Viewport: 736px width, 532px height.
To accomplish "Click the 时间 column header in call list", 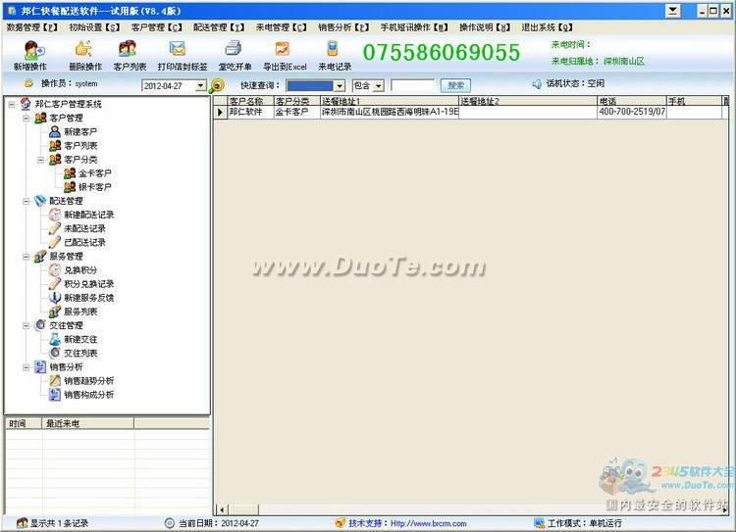I will [24, 423].
